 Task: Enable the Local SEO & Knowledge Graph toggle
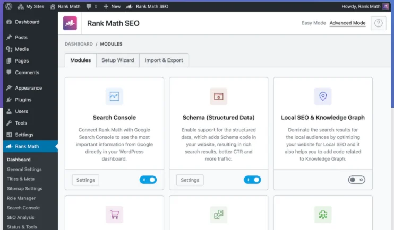(x=356, y=180)
